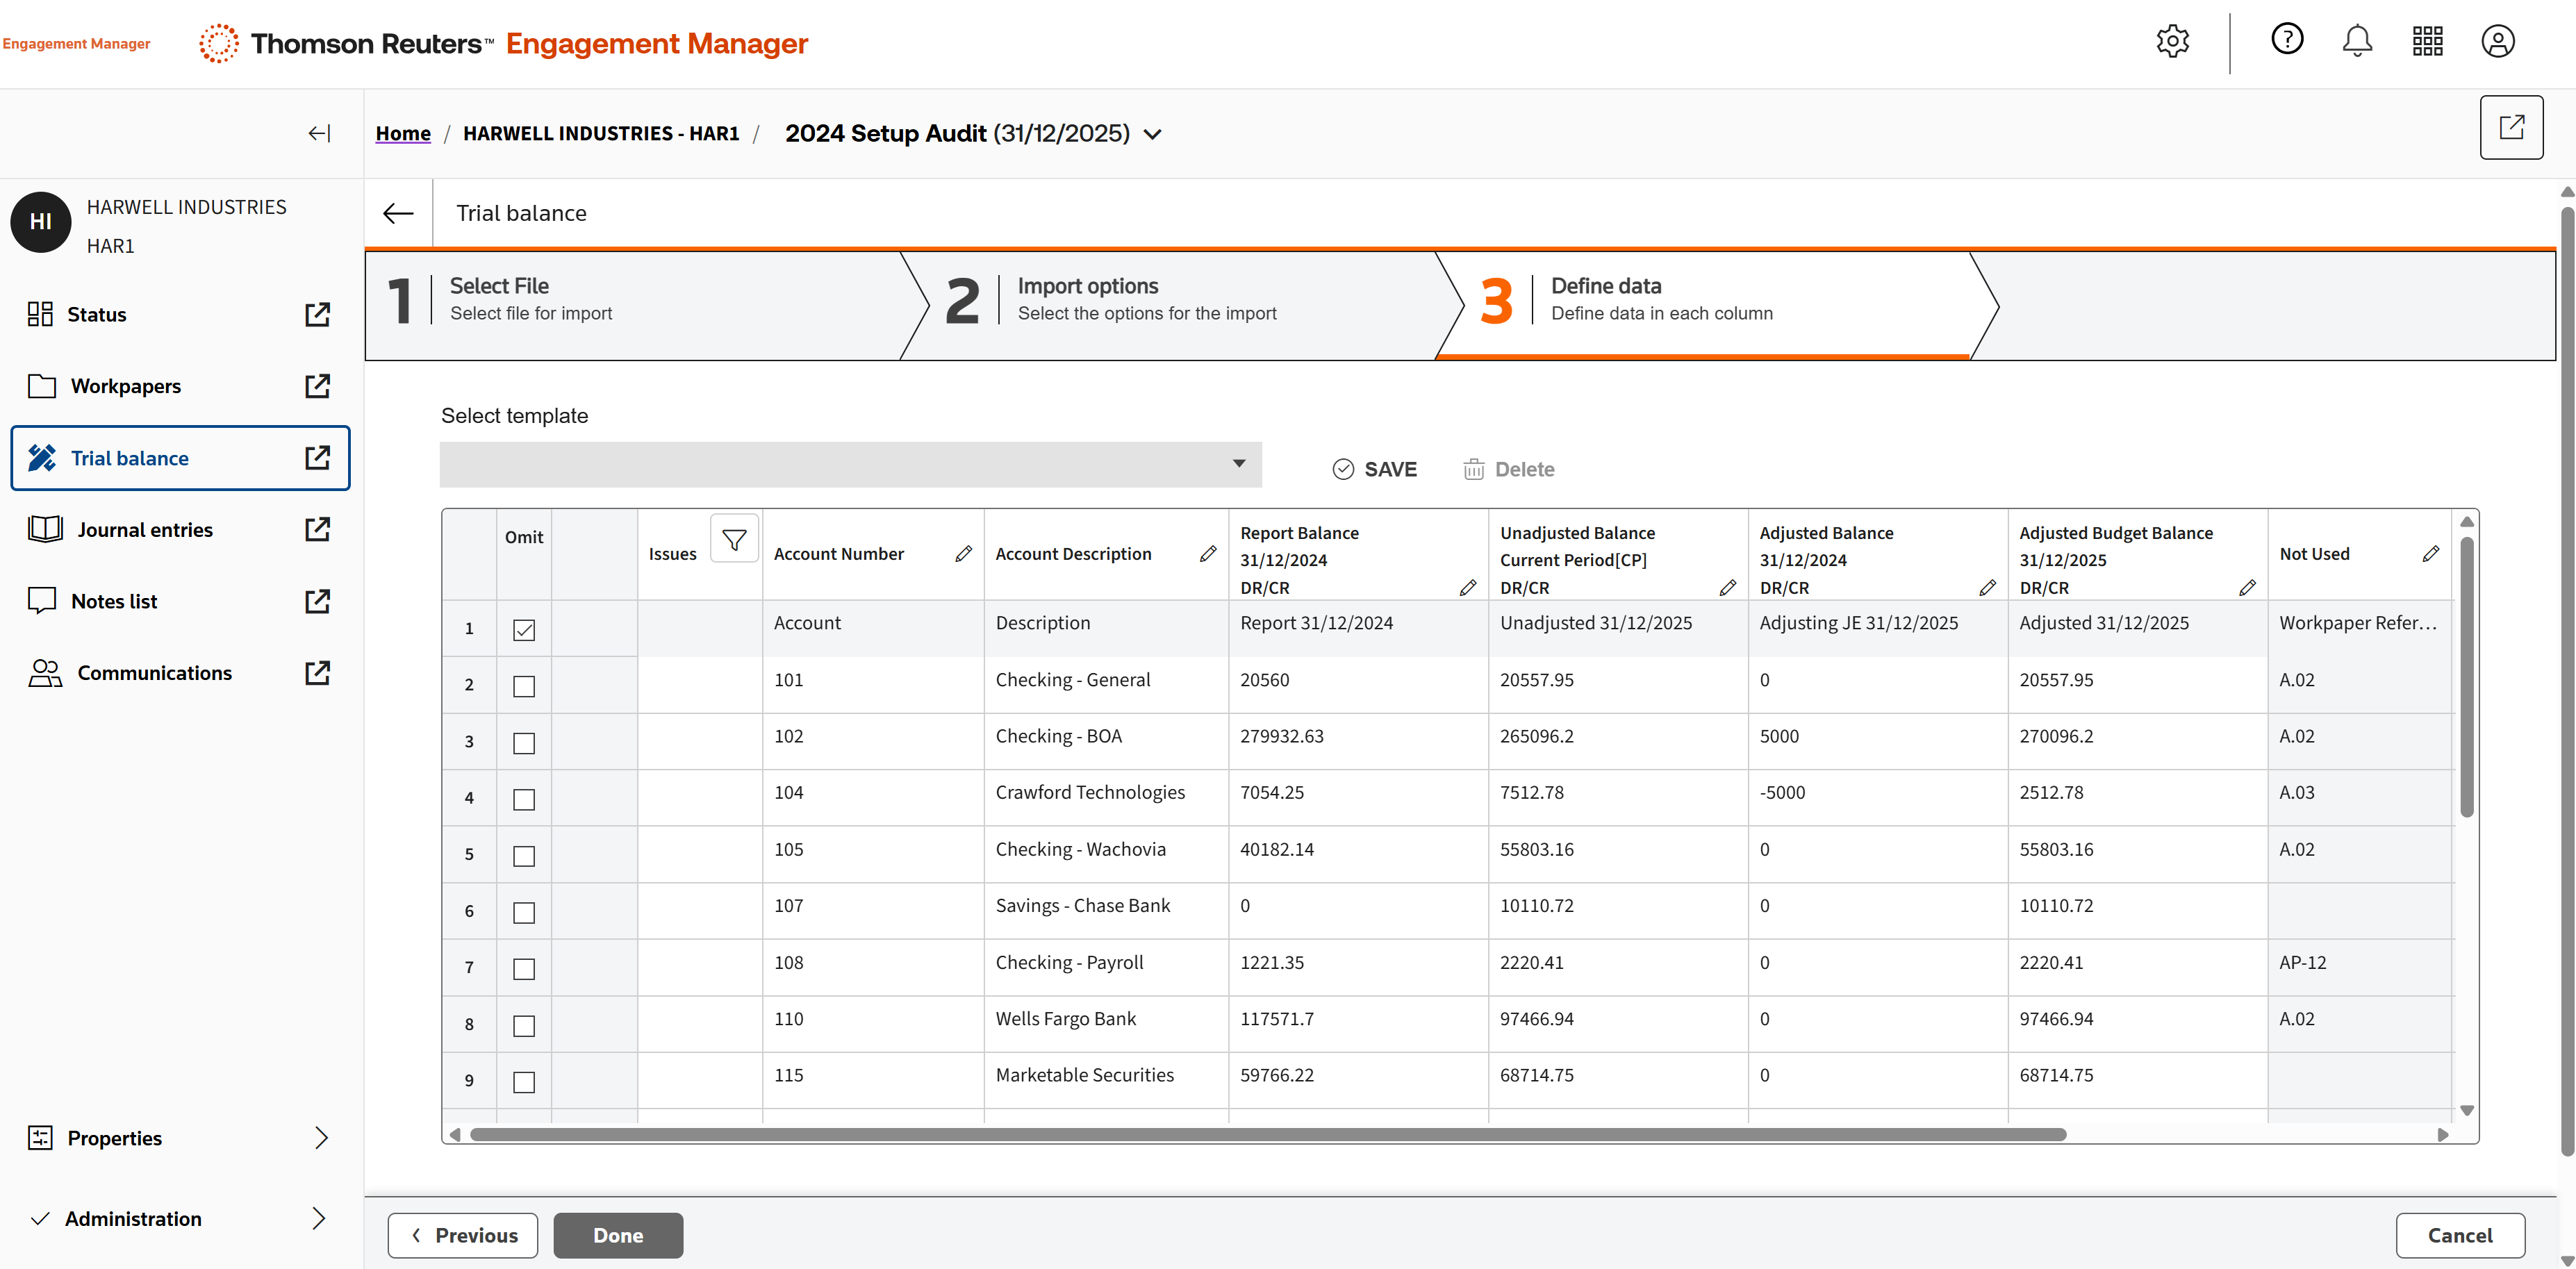
Task: Collapse the sidebar with arrow icon
Action: pyautogui.click(x=319, y=133)
